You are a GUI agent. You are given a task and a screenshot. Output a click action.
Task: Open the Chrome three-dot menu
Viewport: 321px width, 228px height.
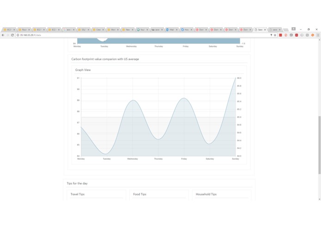click(318, 35)
